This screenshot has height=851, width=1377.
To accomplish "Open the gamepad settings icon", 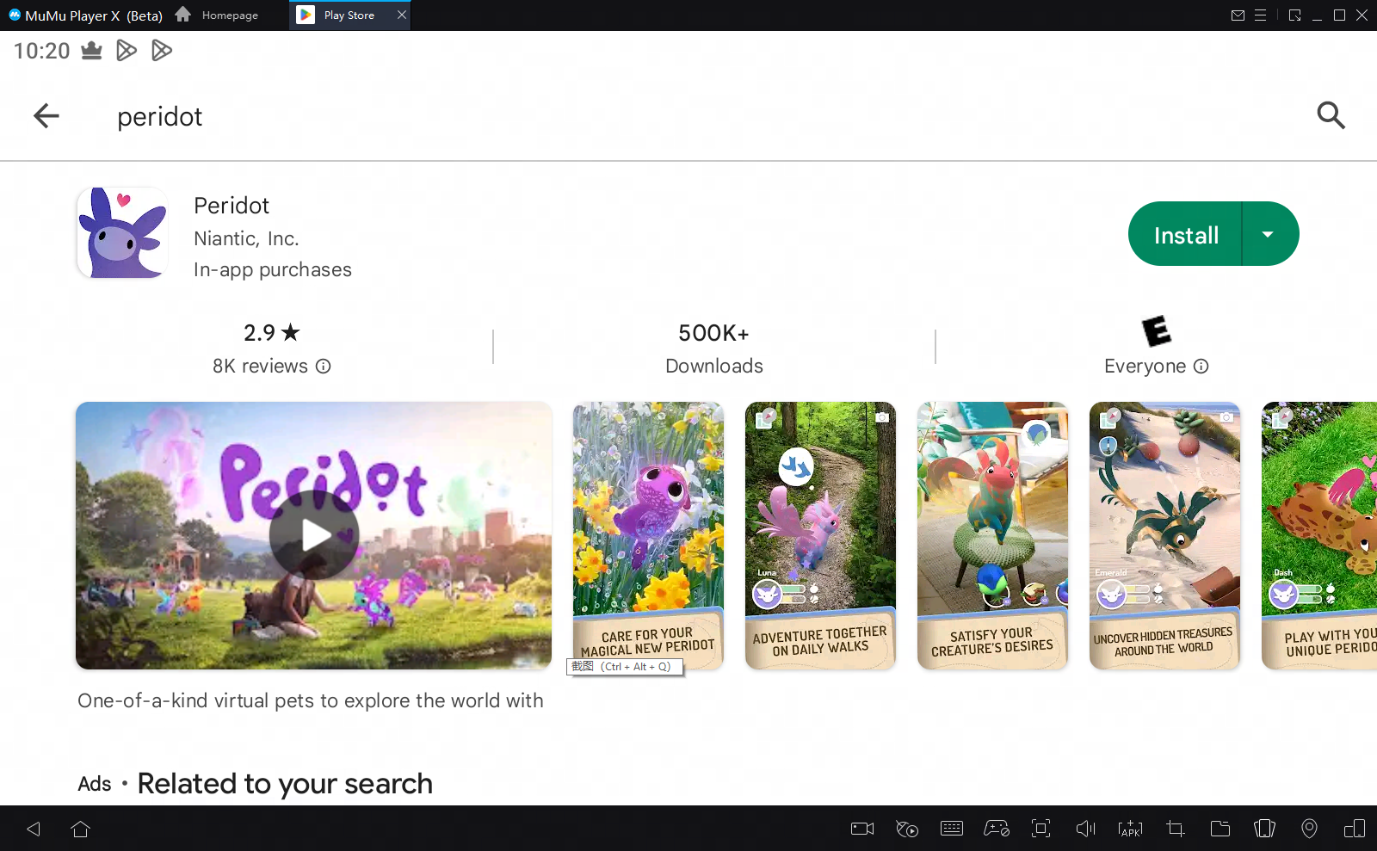I will (x=997, y=829).
